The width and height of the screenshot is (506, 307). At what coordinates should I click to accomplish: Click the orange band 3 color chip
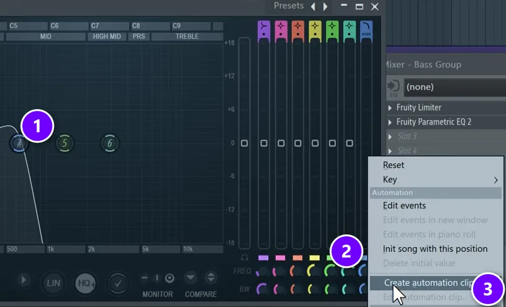coord(297,257)
